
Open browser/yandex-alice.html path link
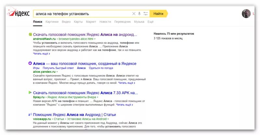click(76, 39)
